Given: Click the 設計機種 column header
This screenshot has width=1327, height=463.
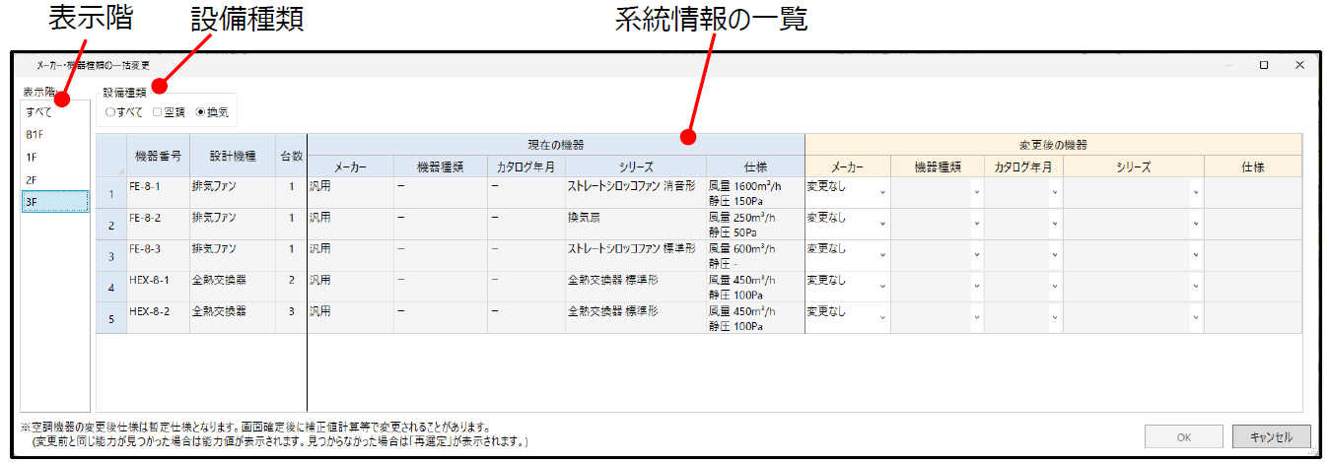Looking at the screenshot, I should tap(233, 155).
